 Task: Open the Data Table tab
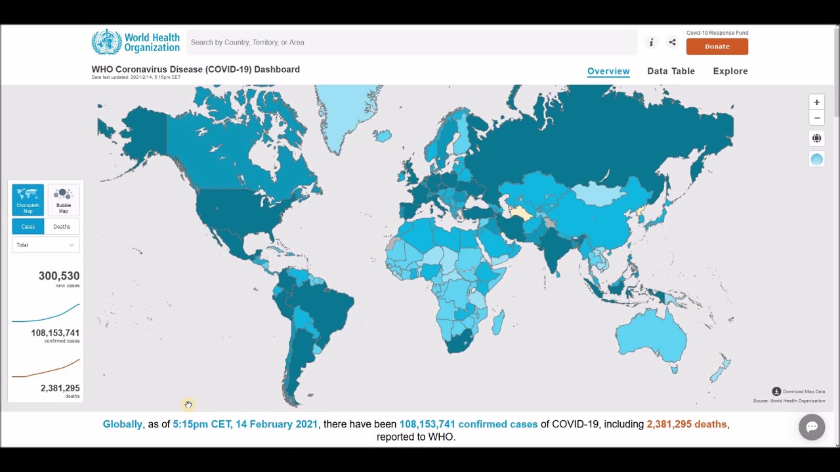click(x=671, y=71)
